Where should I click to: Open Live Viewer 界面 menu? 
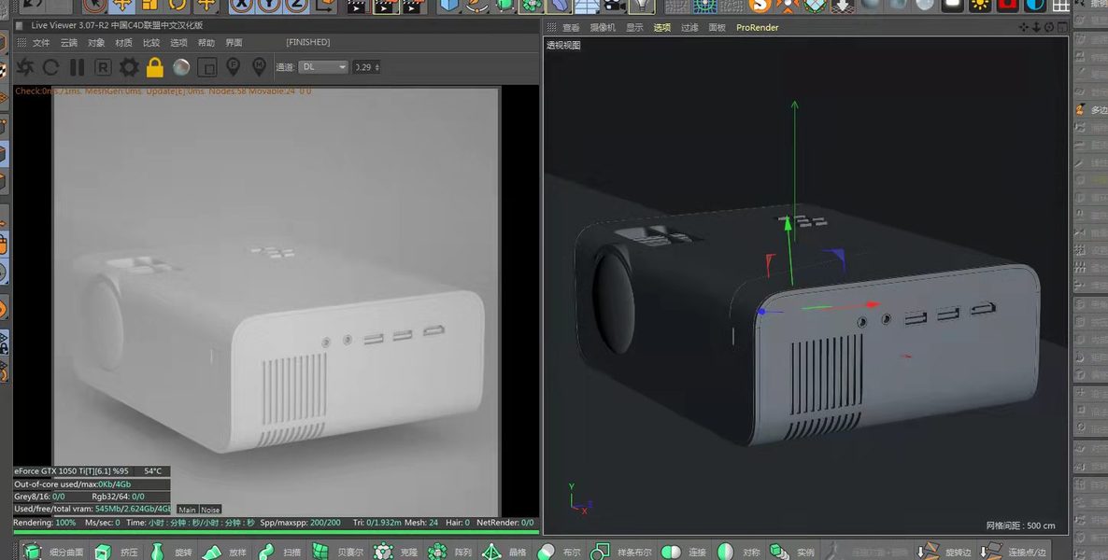pos(234,43)
